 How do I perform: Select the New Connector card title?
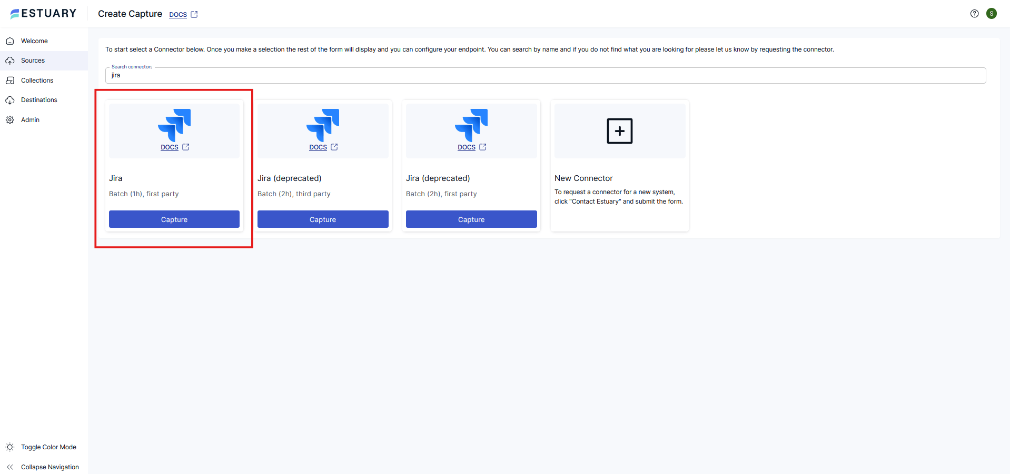tap(583, 178)
